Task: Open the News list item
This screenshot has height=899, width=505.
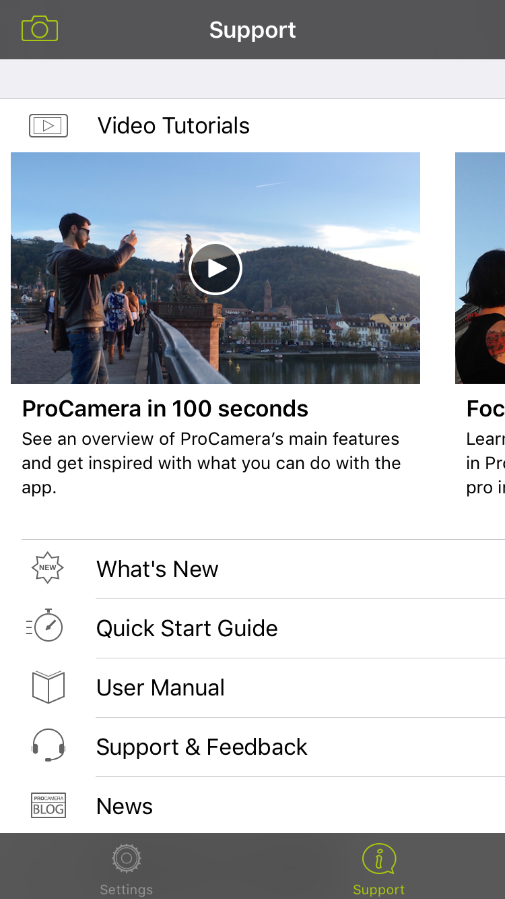Action: tap(125, 806)
